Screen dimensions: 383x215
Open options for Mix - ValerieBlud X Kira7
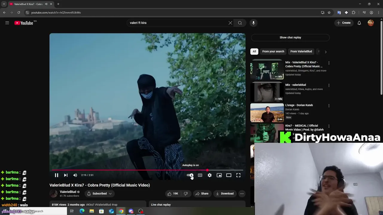pos(329,63)
